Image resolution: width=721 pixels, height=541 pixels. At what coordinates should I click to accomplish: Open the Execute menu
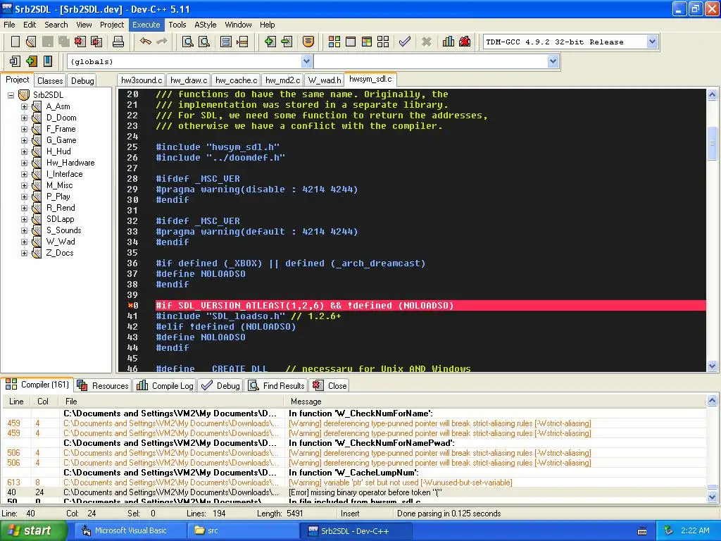[146, 25]
